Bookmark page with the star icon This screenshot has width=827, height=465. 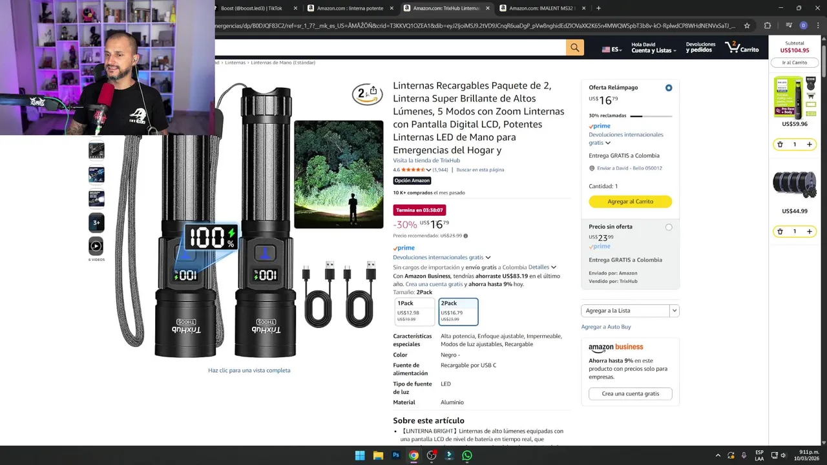[x=747, y=26]
